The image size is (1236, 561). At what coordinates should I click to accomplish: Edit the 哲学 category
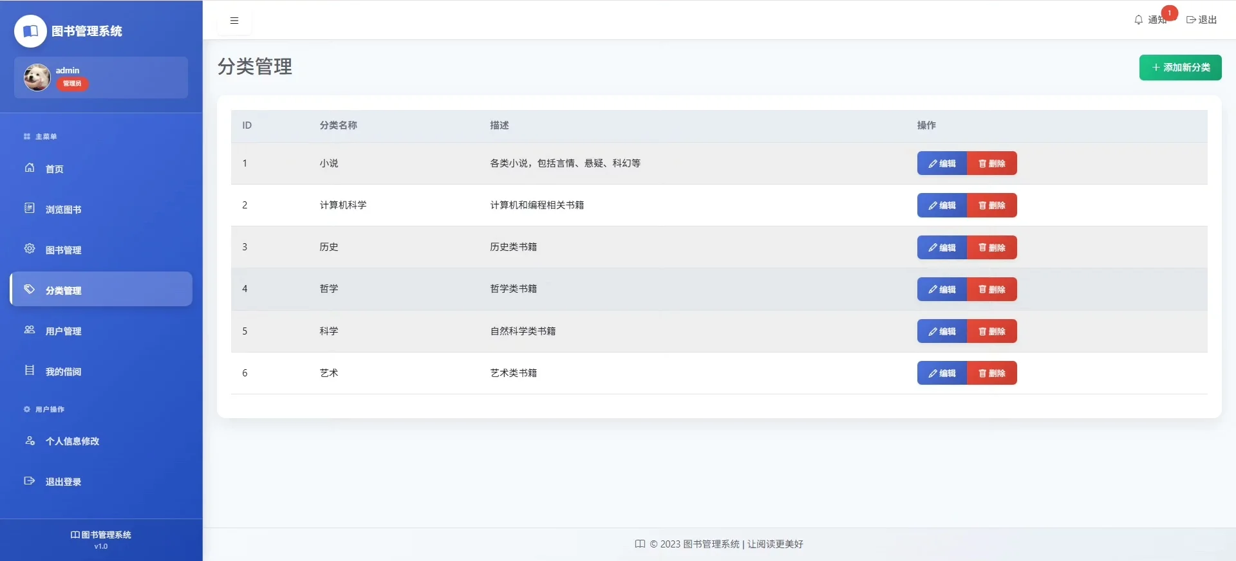(942, 290)
